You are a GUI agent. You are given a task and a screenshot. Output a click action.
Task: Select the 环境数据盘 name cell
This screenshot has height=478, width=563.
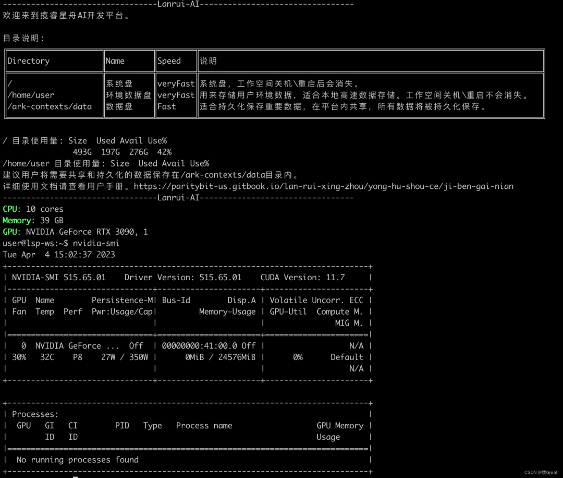129,95
